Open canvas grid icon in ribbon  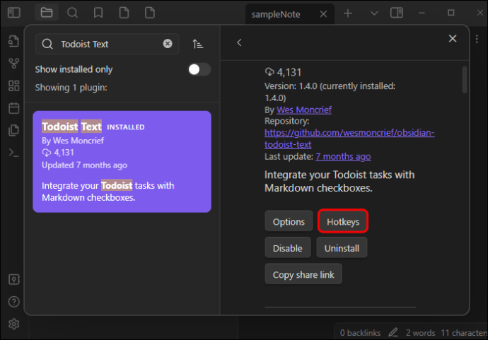coord(13,86)
